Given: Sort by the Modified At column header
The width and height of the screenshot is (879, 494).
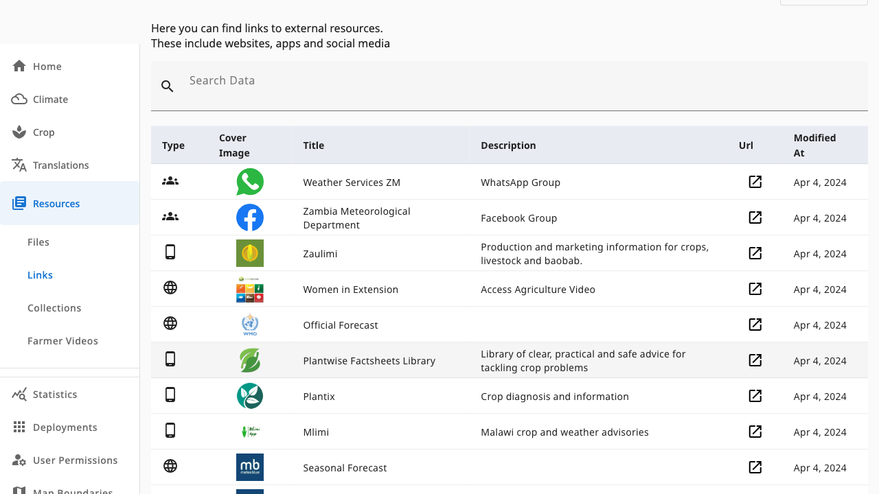Looking at the screenshot, I should click(814, 145).
